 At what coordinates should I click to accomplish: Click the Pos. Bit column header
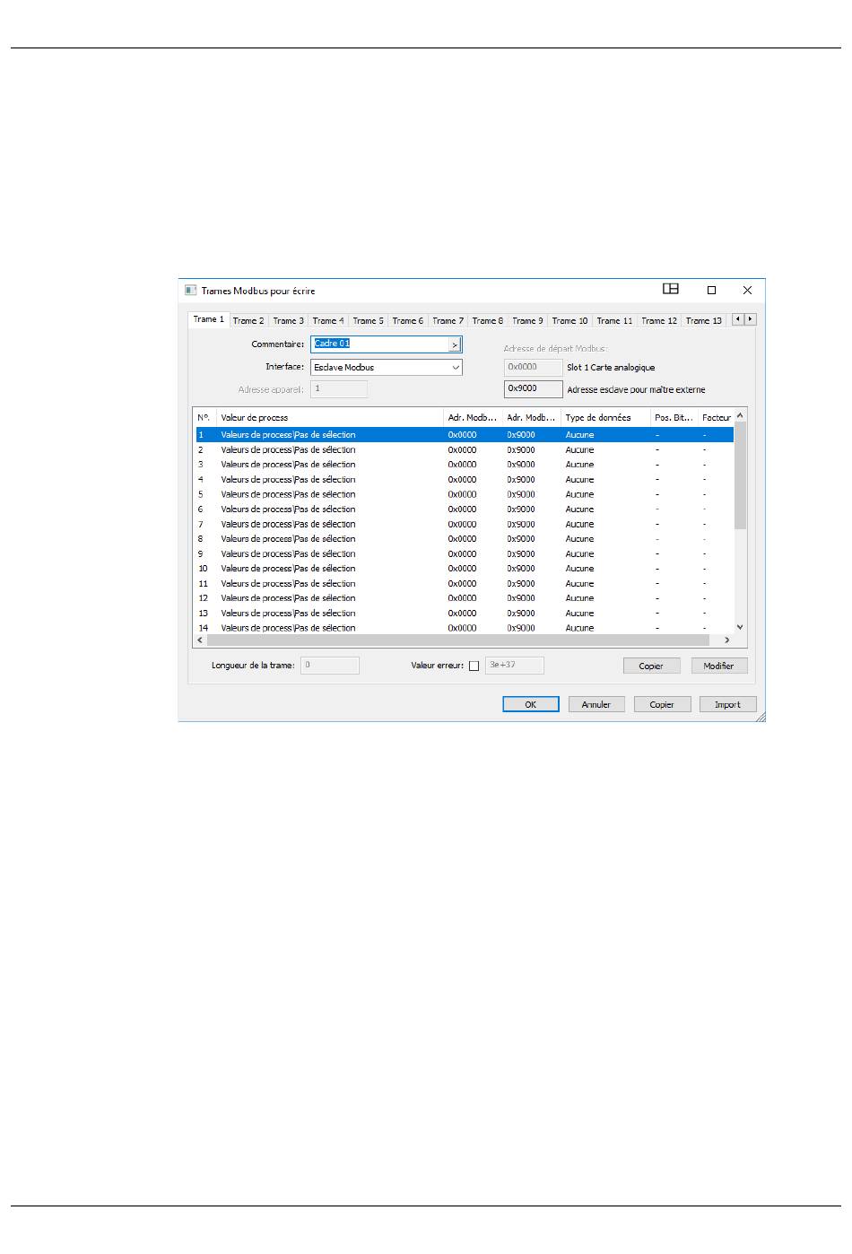(x=674, y=417)
